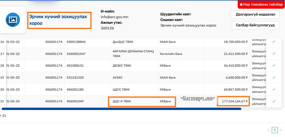This screenshot has height=137, width=285.
Task: Select the АМГАЛАН ДУЛААНЫ СТАНЦ ТӨХК cell
Action: tap(133, 54)
